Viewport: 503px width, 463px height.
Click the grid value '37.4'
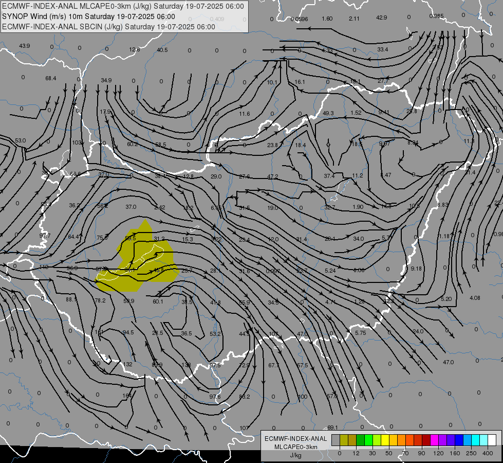click(x=329, y=176)
